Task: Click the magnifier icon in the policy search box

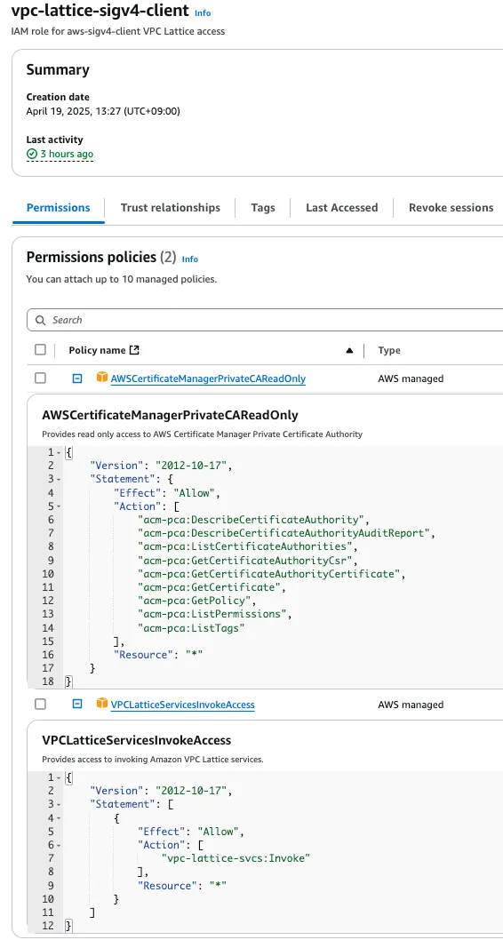Action: (x=41, y=320)
